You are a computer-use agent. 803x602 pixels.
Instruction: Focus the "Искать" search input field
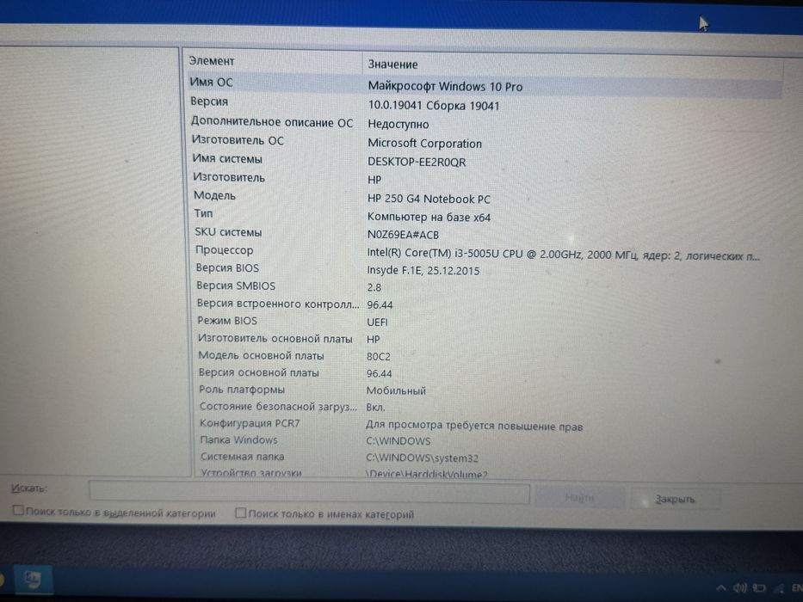click(x=309, y=493)
